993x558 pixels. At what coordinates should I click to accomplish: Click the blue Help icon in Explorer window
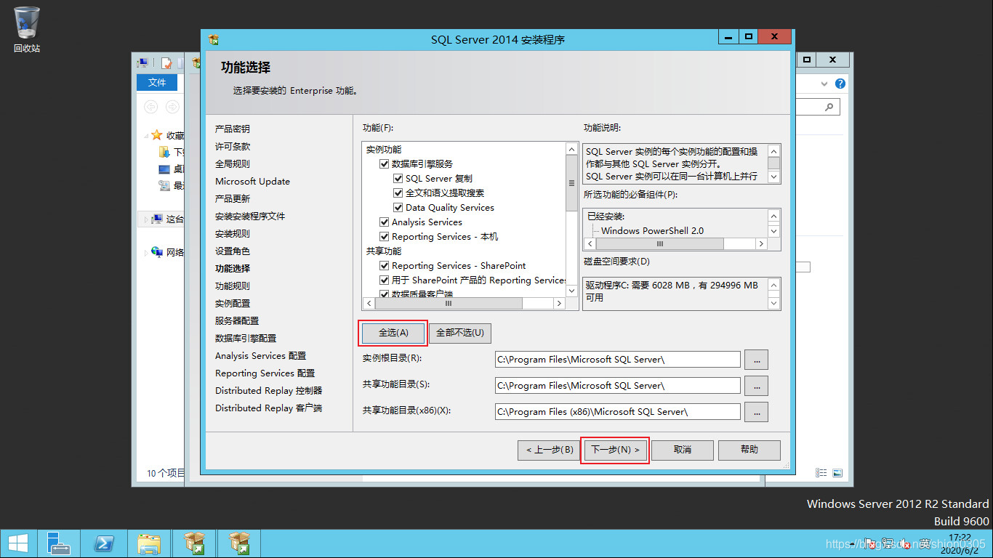840,84
